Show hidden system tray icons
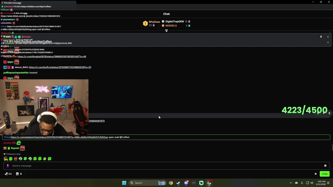Viewport: 333px width, 187px height. coord(291,183)
